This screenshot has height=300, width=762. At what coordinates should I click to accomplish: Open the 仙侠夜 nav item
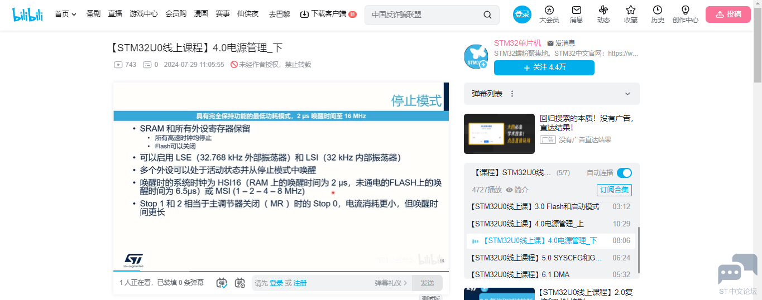(x=248, y=14)
